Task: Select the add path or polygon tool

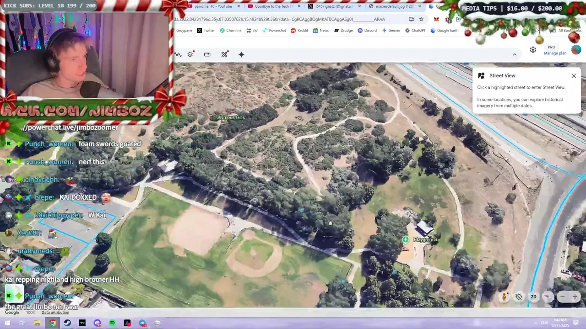Action: [x=178, y=54]
